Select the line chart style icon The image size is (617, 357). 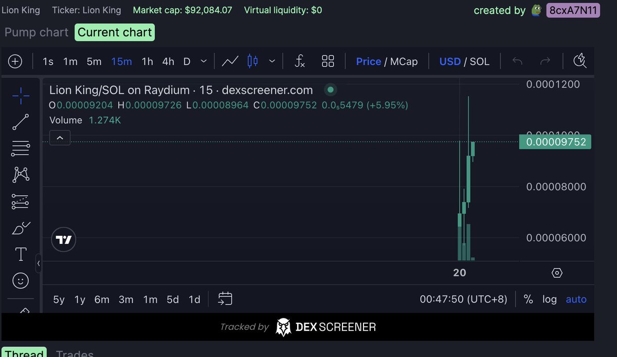(230, 62)
